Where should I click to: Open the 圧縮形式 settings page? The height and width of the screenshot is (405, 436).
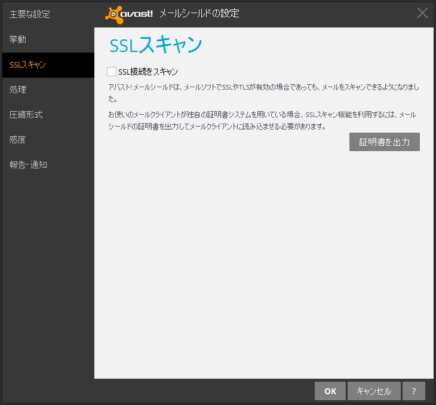click(x=26, y=115)
